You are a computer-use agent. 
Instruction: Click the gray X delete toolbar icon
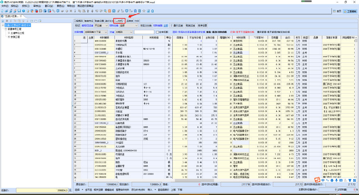[71, 11]
